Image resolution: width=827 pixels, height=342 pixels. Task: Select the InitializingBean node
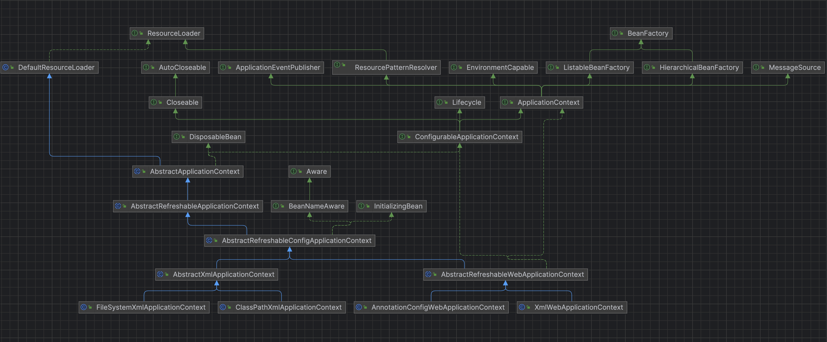click(x=398, y=206)
